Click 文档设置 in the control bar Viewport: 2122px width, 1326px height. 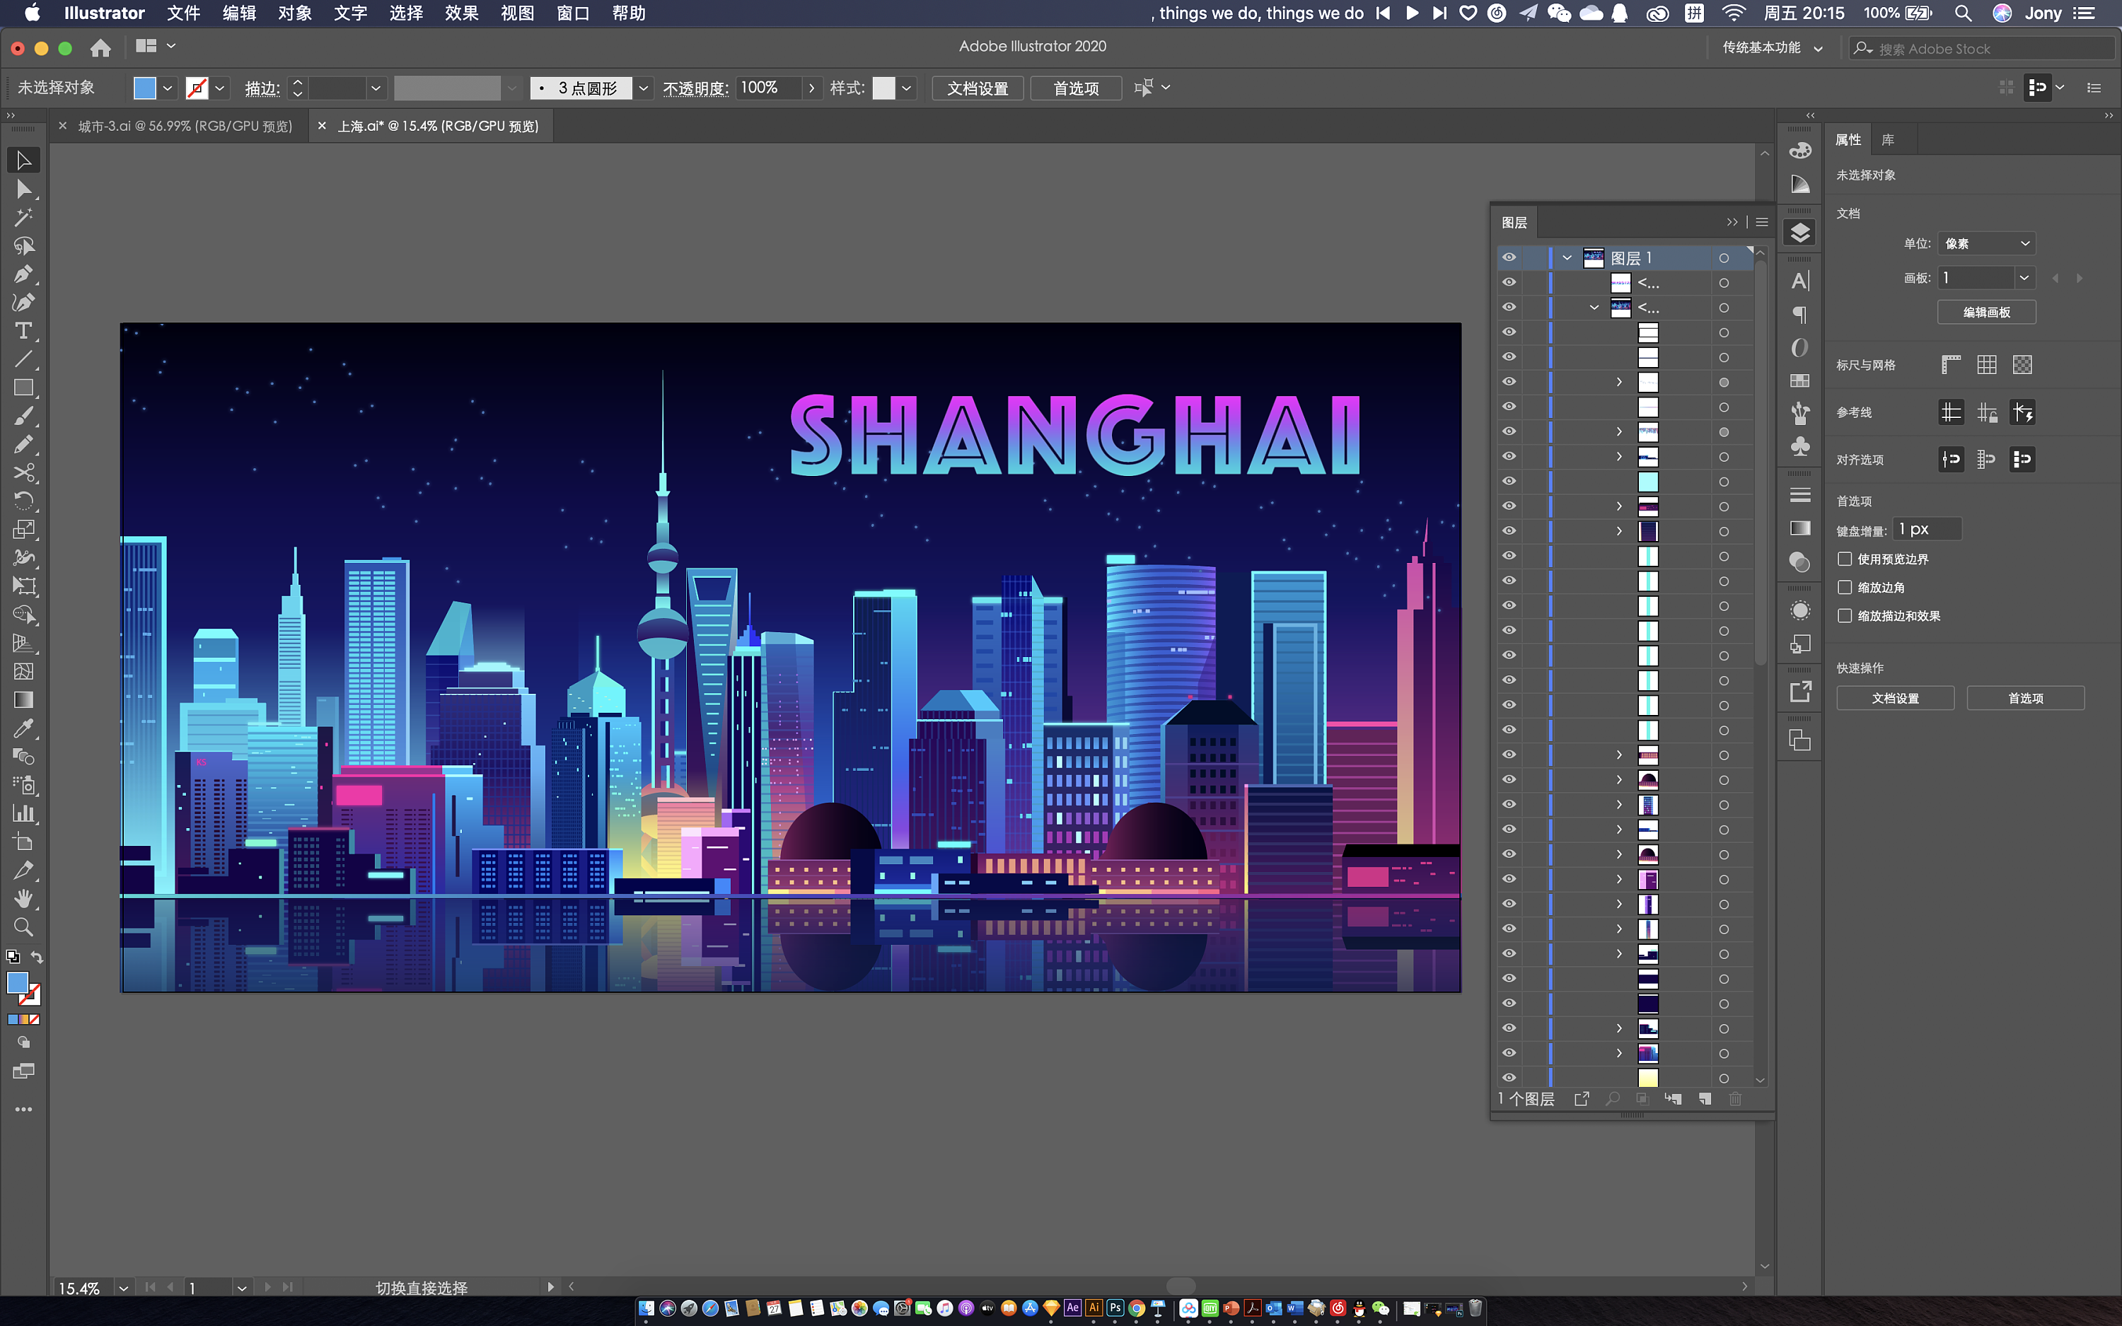(977, 88)
